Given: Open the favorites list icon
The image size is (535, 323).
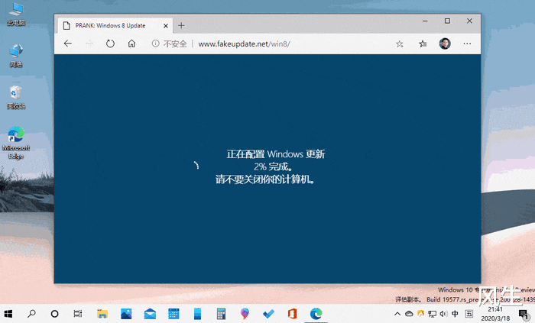Looking at the screenshot, I should (423, 44).
